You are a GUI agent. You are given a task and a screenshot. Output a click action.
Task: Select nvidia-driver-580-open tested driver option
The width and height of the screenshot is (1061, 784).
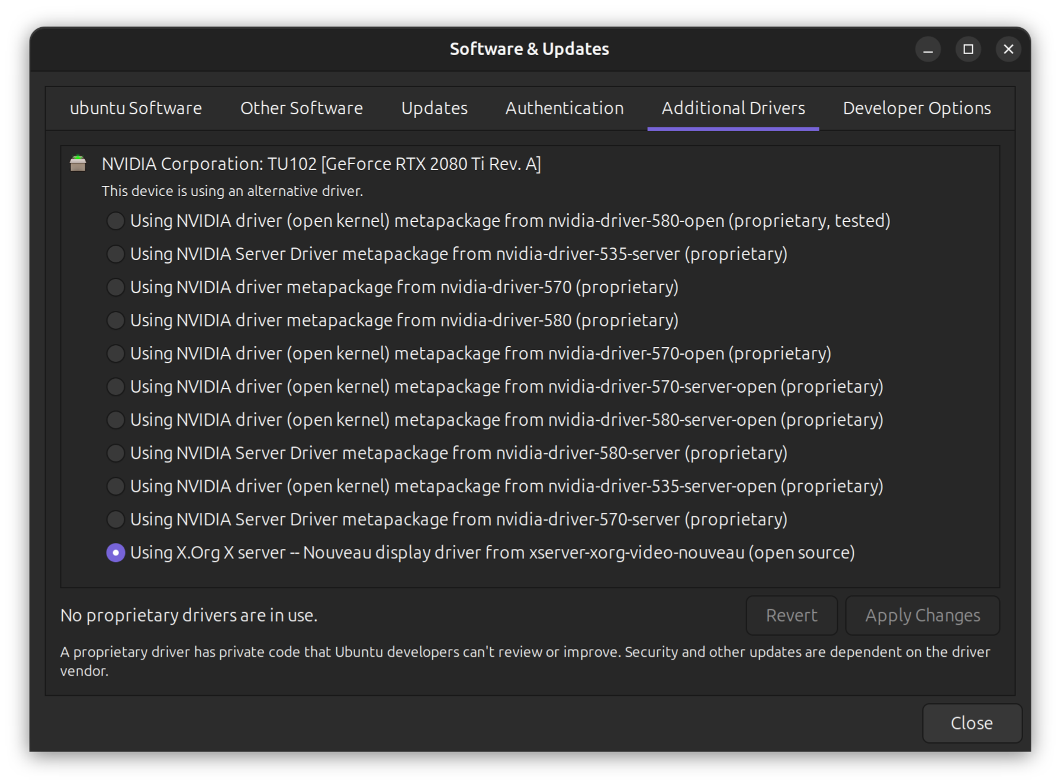pos(115,221)
